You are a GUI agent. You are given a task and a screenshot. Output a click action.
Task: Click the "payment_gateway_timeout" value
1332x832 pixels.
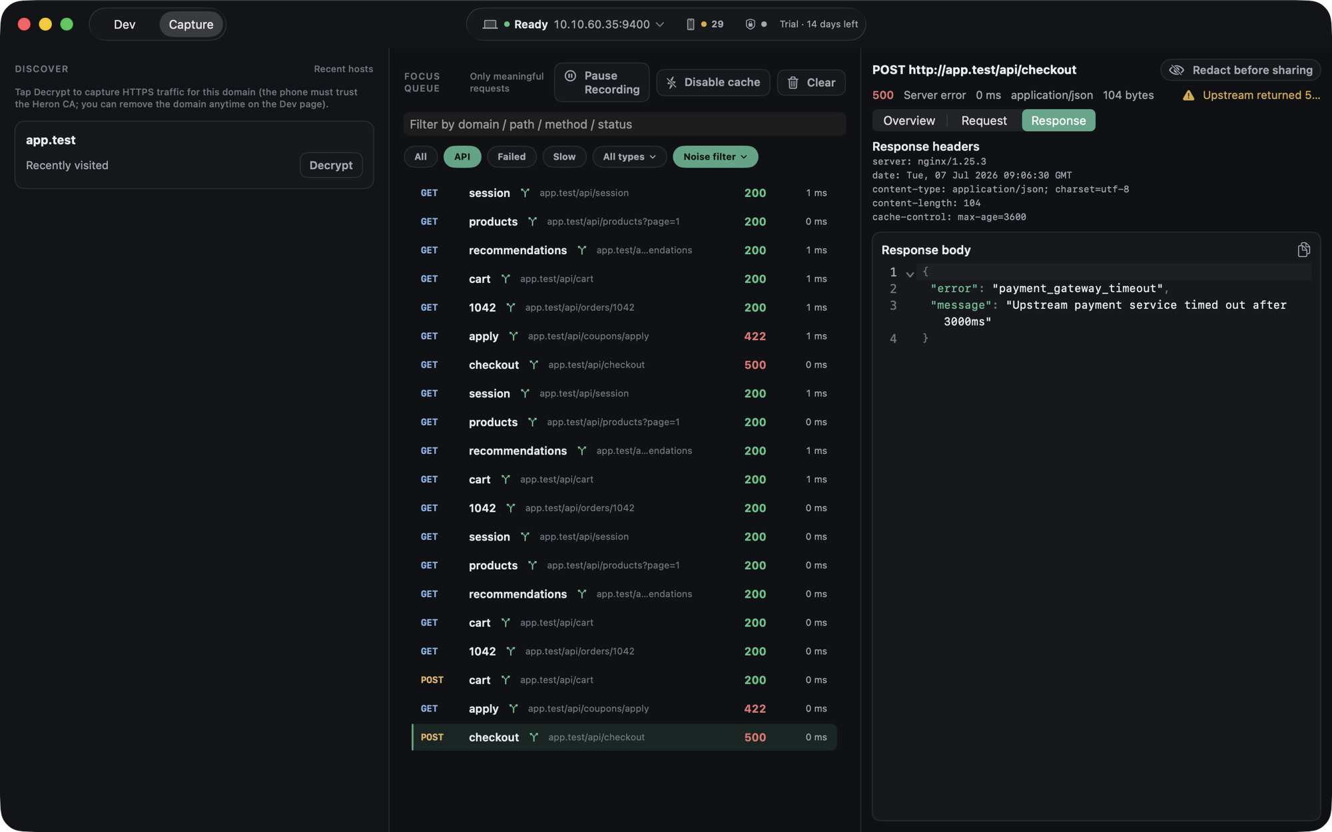coord(1077,288)
